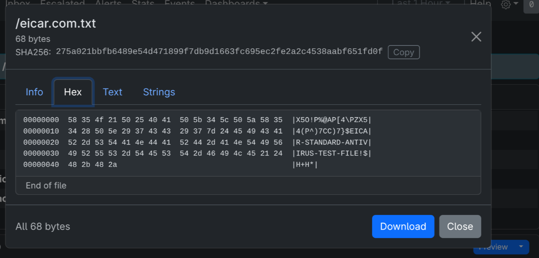Open settings gear dropdown in background navbar
The height and width of the screenshot is (258, 539).
pos(510,4)
